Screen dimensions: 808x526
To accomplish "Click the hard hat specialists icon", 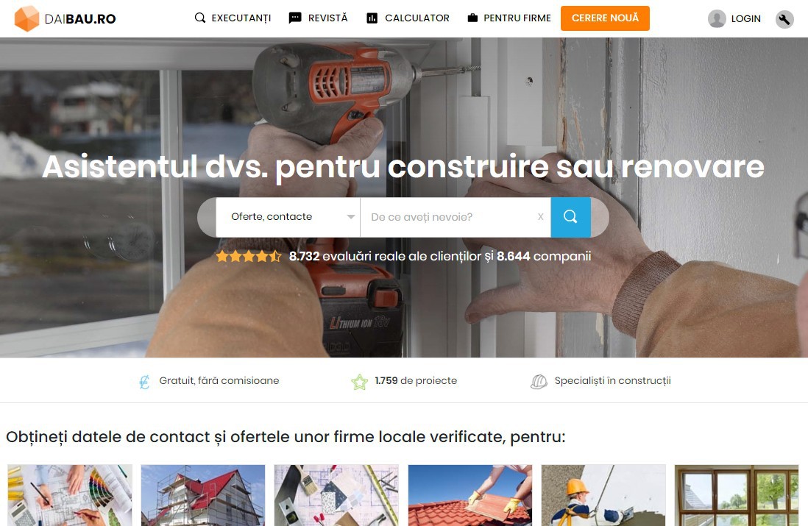I will pos(539,382).
